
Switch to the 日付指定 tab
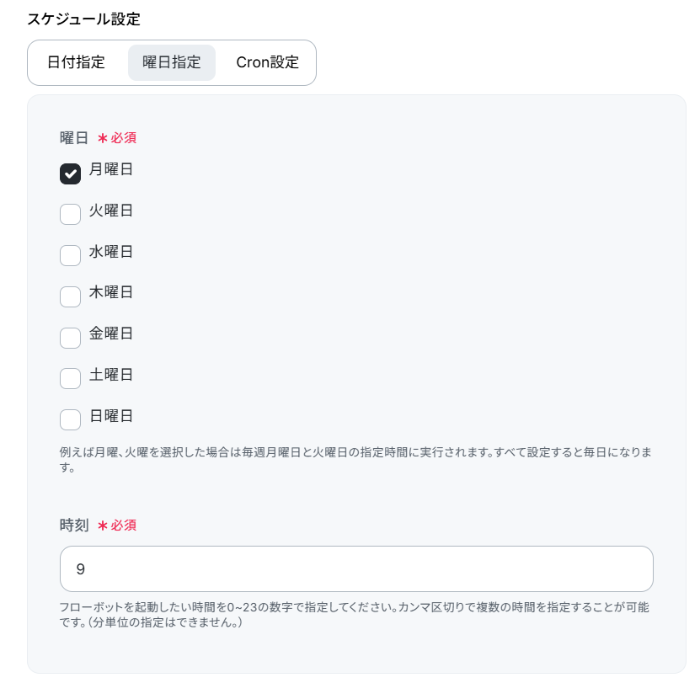pos(76,62)
